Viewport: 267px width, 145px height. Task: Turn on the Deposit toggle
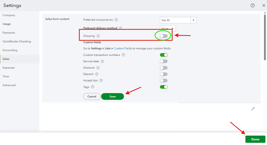coord(164,74)
